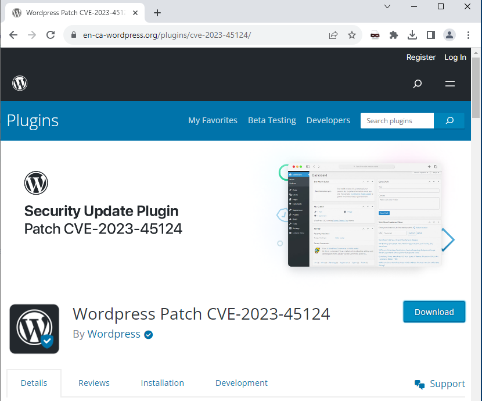Click the Support chat bubbles icon
Image resolution: width=482 pixels, height=401 pixels.
[x=419, y=384]
